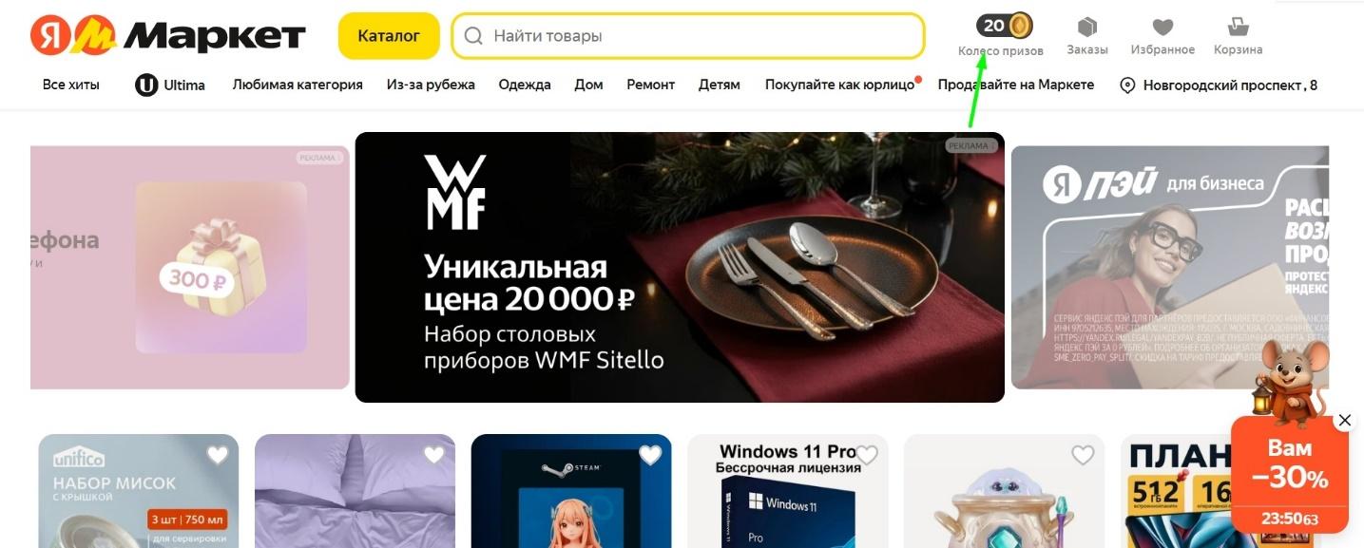Favorite the Steam gift card product
The width and height of the screenshot is (1364, 548).
point(650,455)
